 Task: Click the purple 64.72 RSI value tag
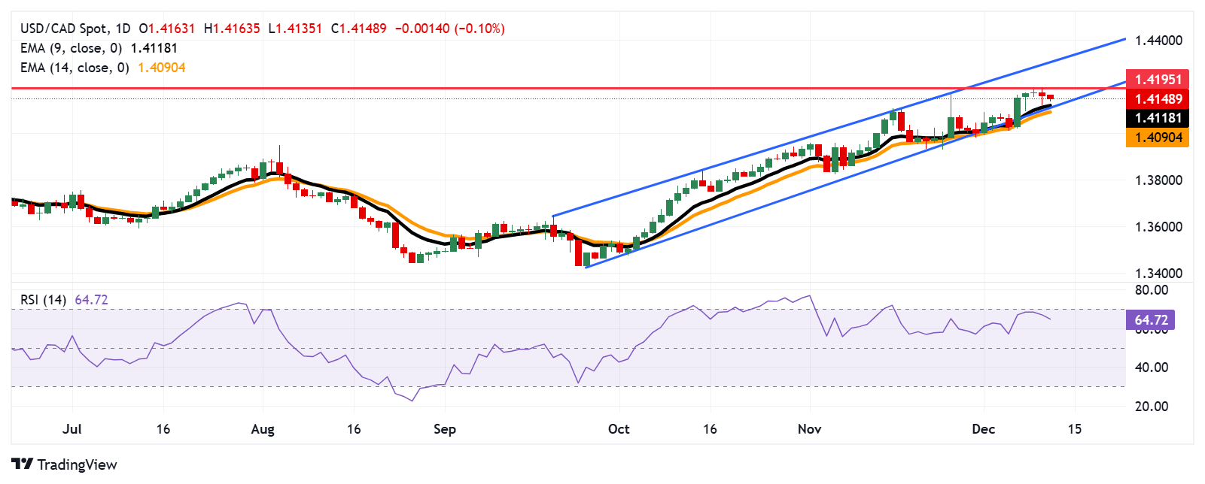pyautogui.click(x=1150, y=320)
